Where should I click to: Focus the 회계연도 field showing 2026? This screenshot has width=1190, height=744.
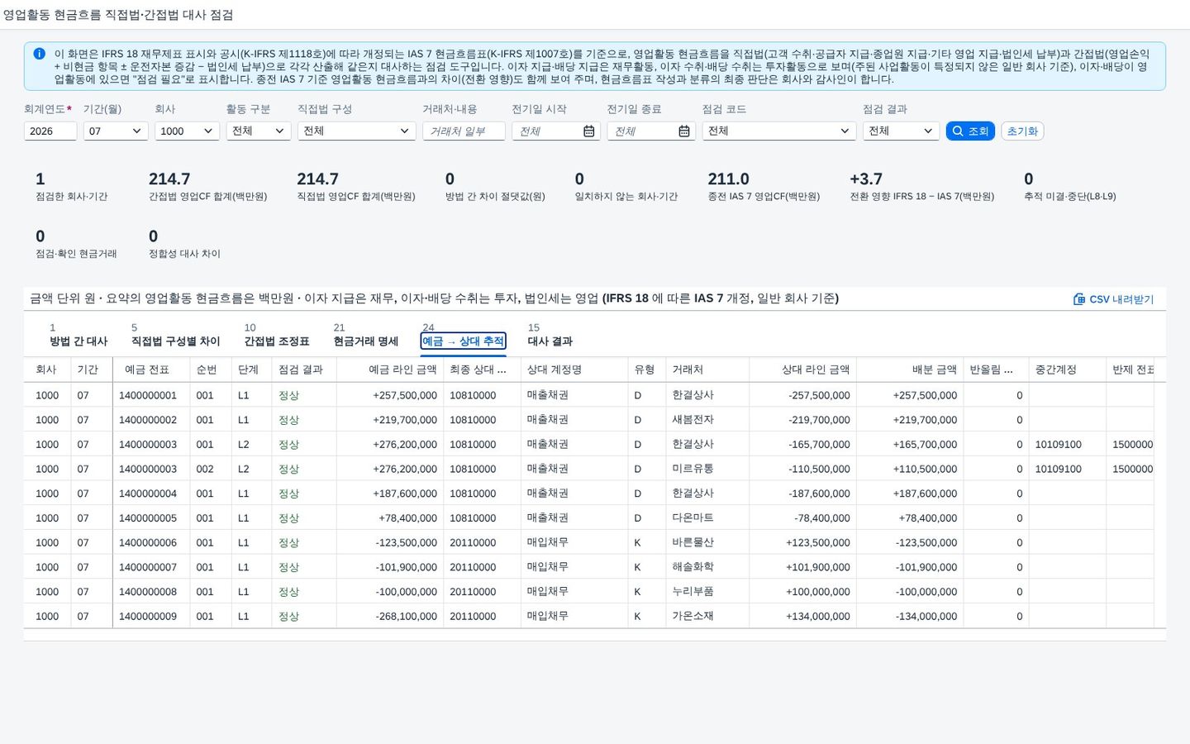[x=50, y=131]
